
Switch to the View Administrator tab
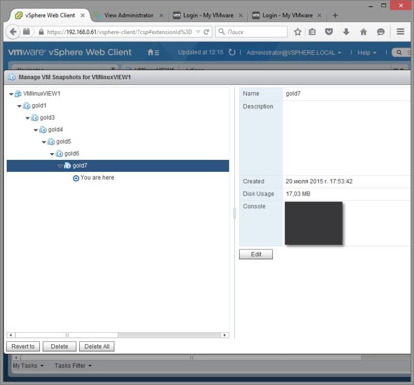click(128, 16)
